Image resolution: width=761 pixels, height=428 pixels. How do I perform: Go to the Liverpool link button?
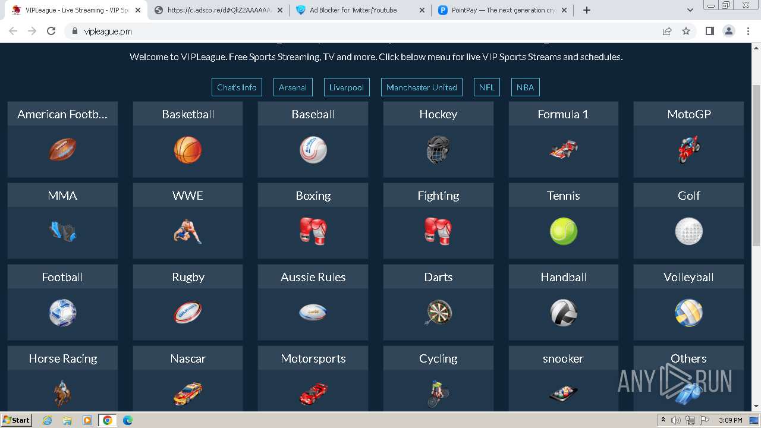pos(347,87)
